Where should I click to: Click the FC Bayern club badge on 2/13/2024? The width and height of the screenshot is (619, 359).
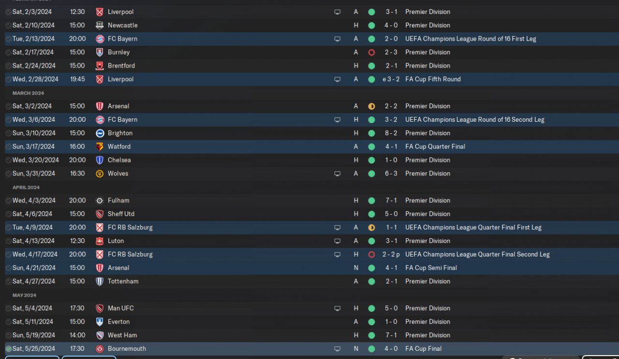pyautogui.click(x=100, y=39)
